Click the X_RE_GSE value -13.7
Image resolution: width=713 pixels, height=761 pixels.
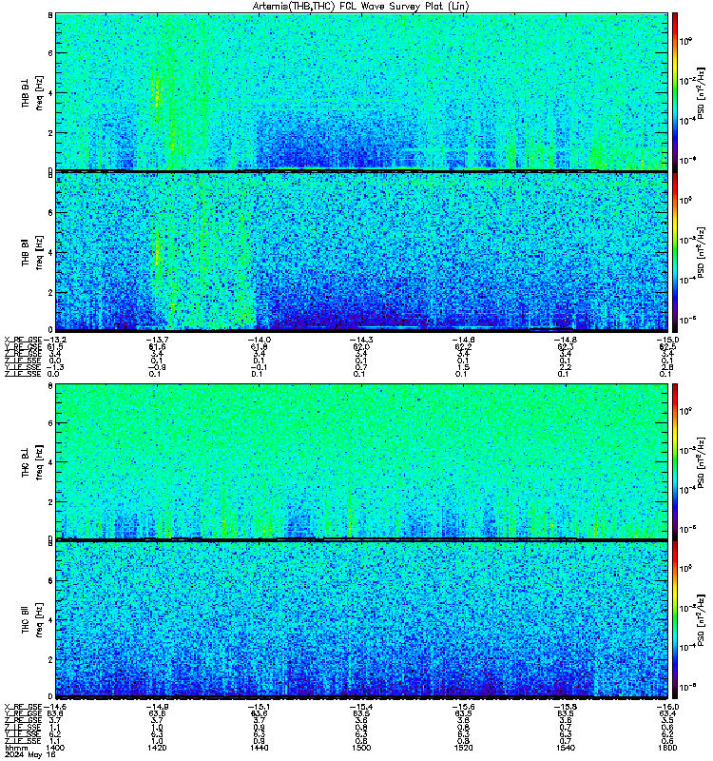(x=158, y=340)
